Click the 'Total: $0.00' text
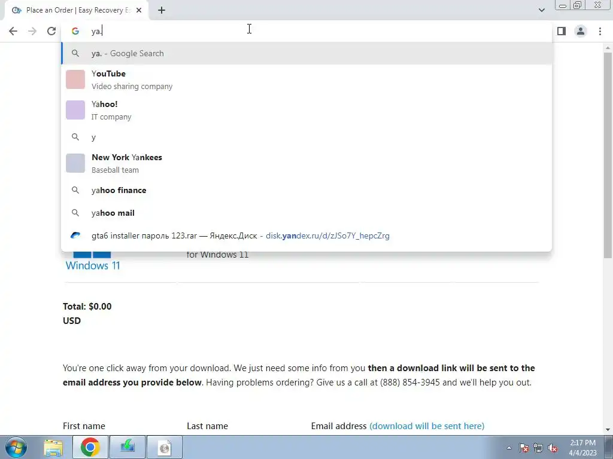This screenshot has width=613, height=459. [x=87, y=307]
